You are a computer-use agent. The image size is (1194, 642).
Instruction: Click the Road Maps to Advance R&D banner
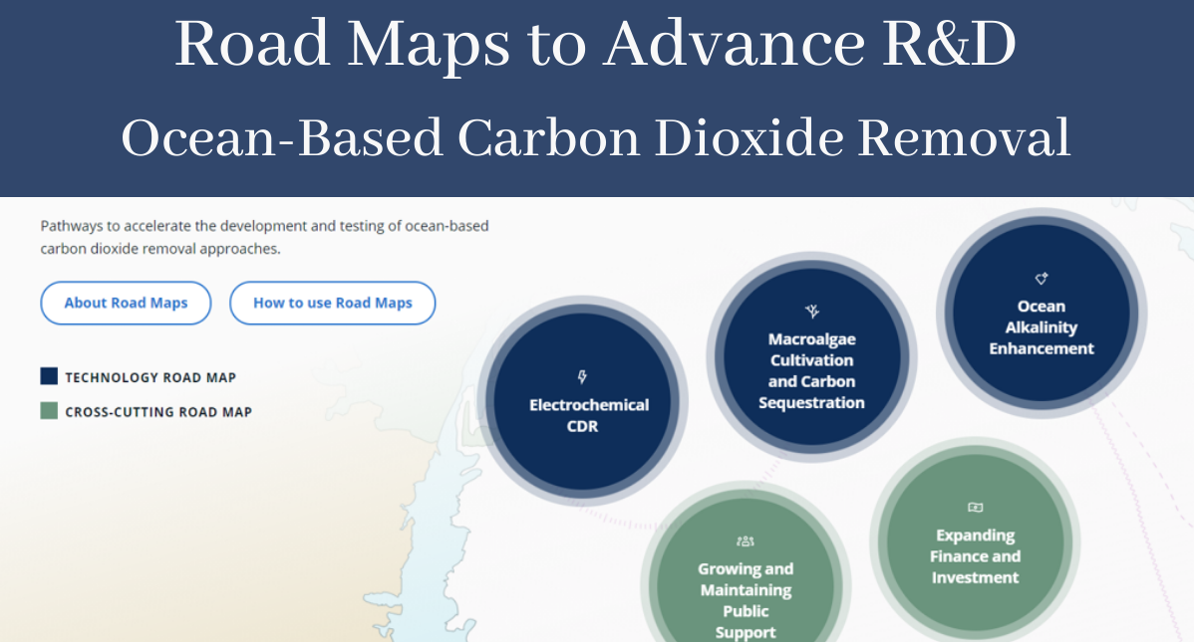point(597,44)
